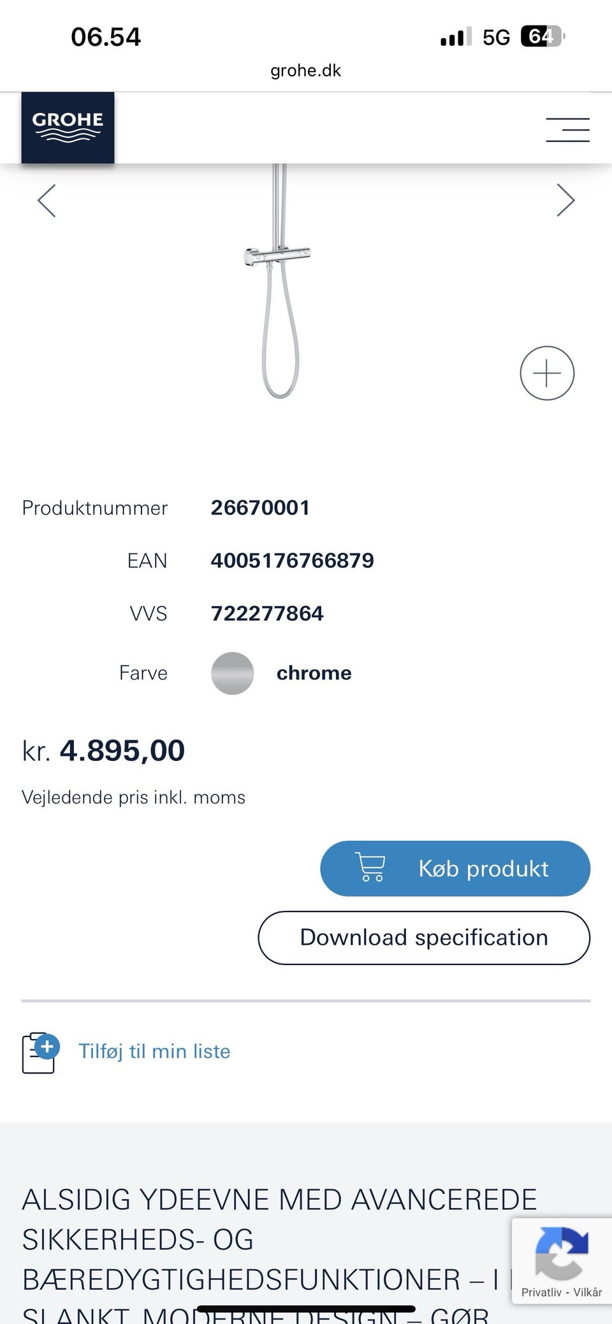Show next product image
This screenshot has height=1324, width=612.
coord(565,201)
